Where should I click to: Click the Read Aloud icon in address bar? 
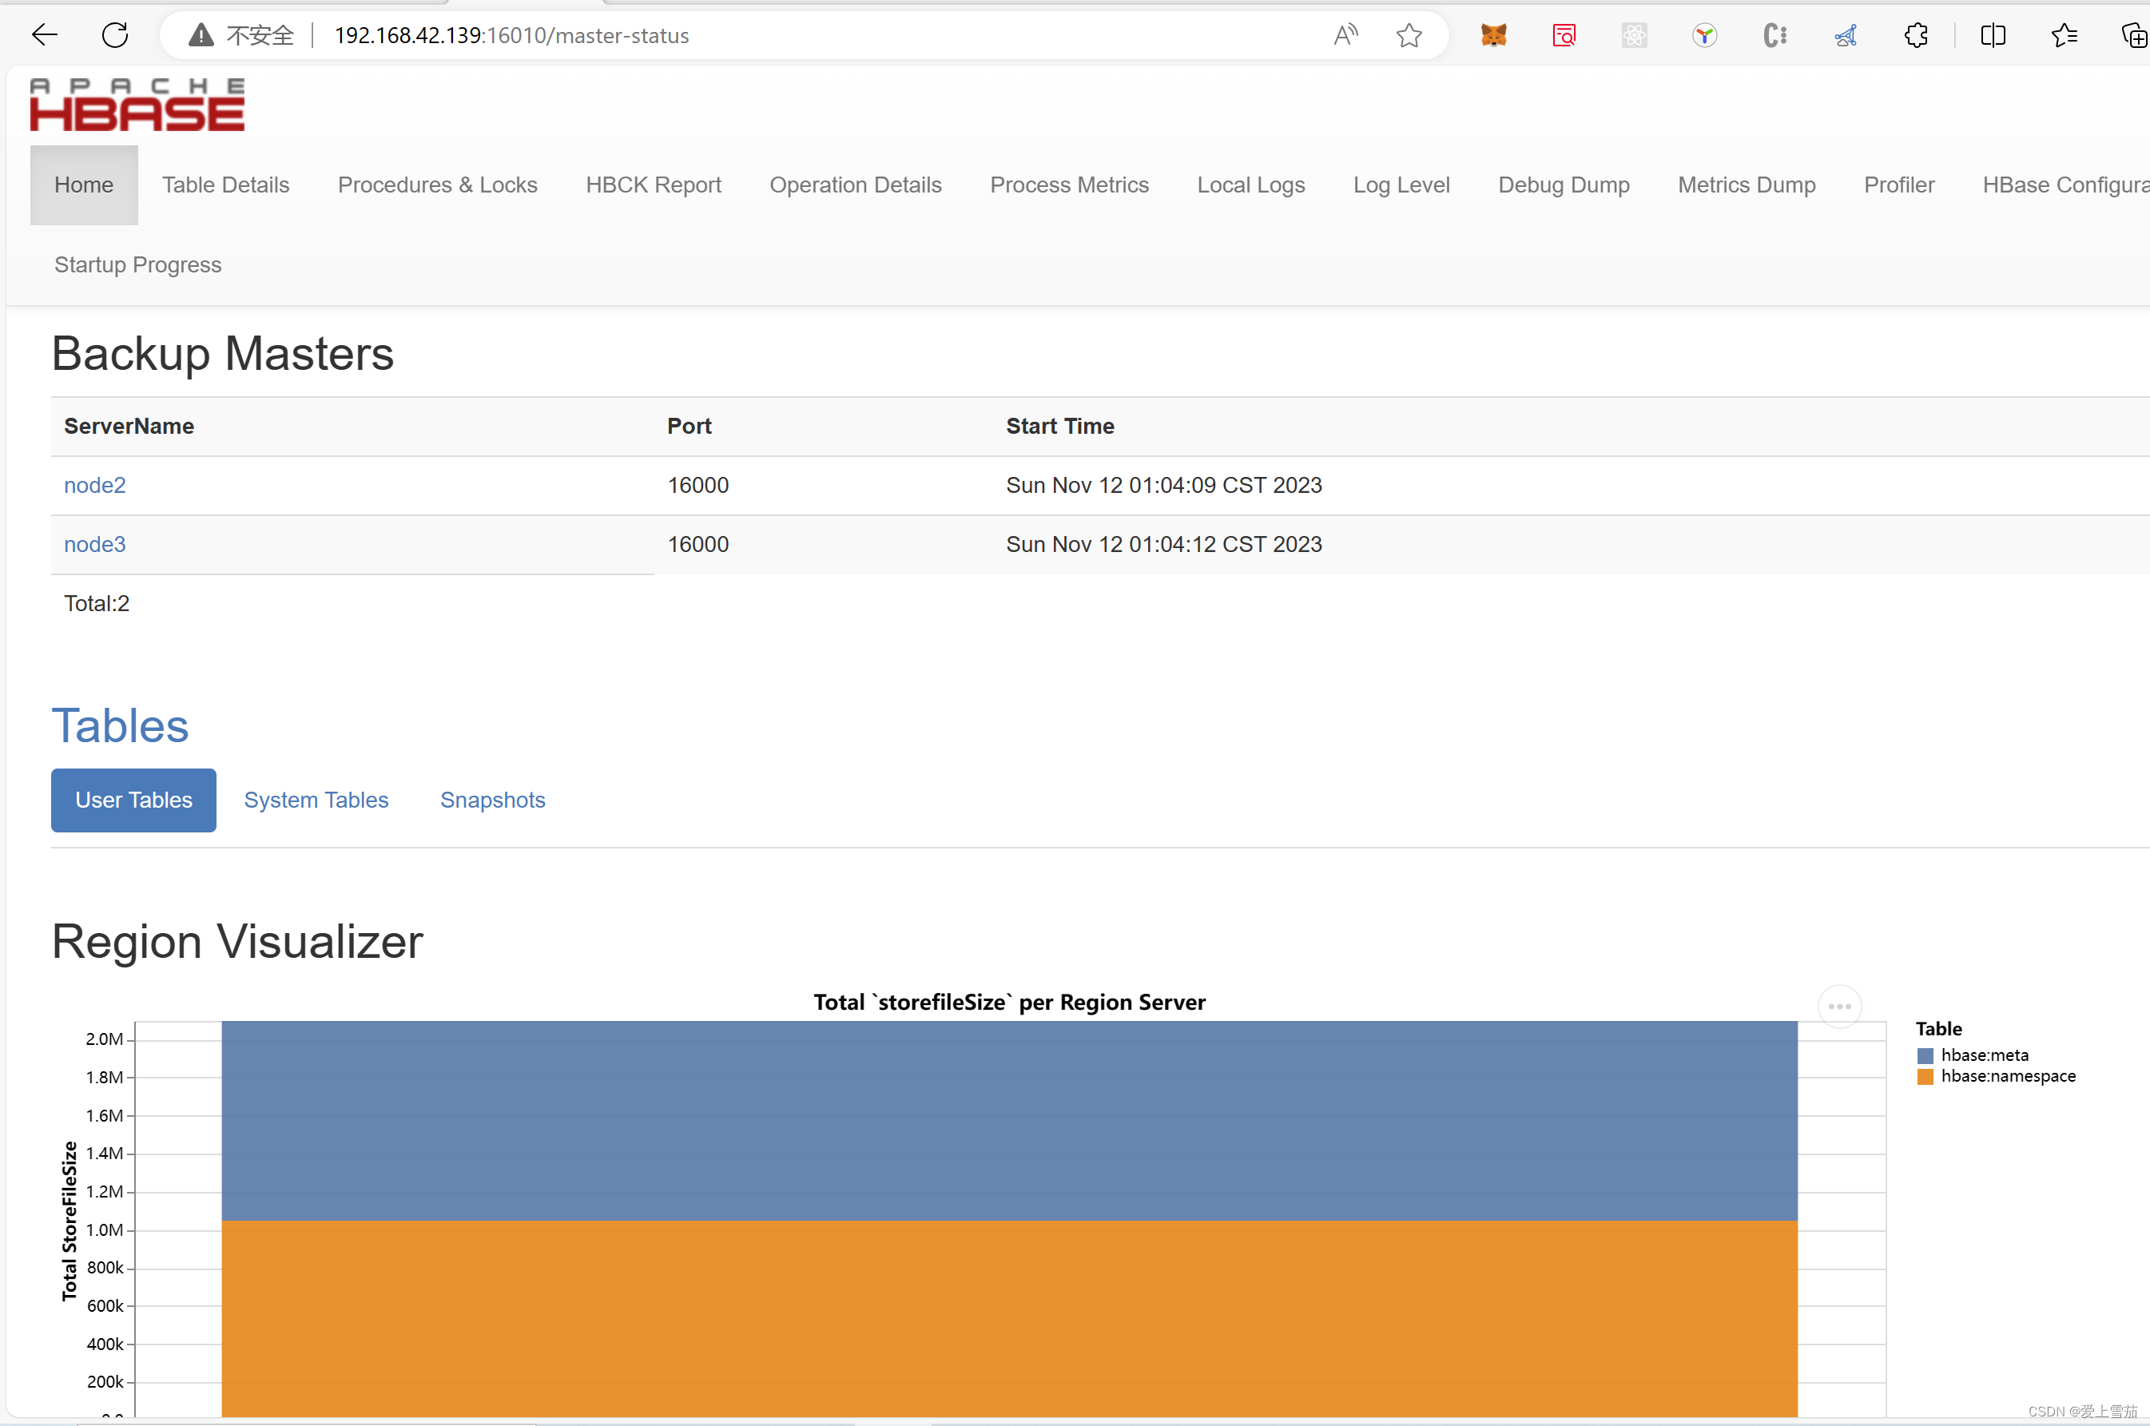click(x=1346, y=34)
